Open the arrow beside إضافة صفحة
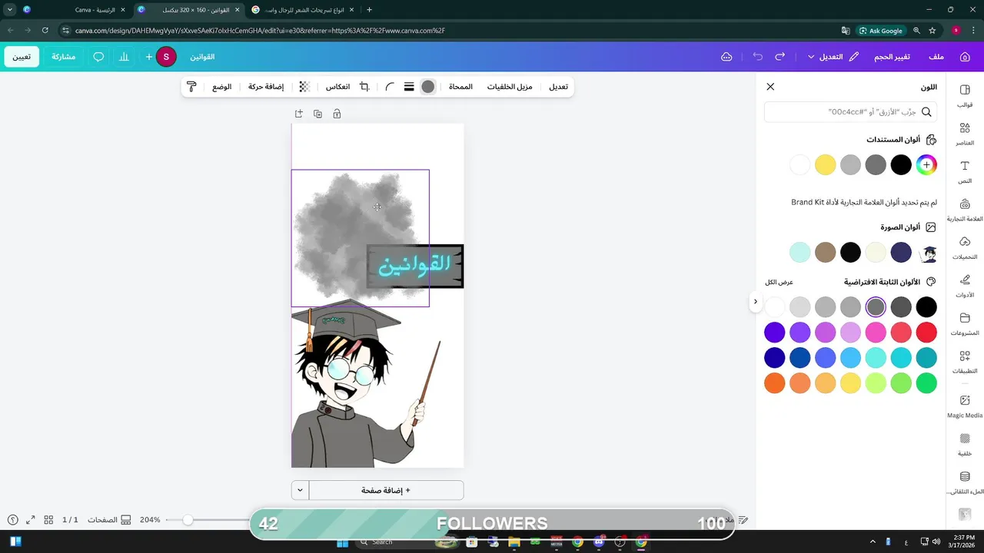The height and width of the screenshot is (553, 984). (x=300, y=490)
